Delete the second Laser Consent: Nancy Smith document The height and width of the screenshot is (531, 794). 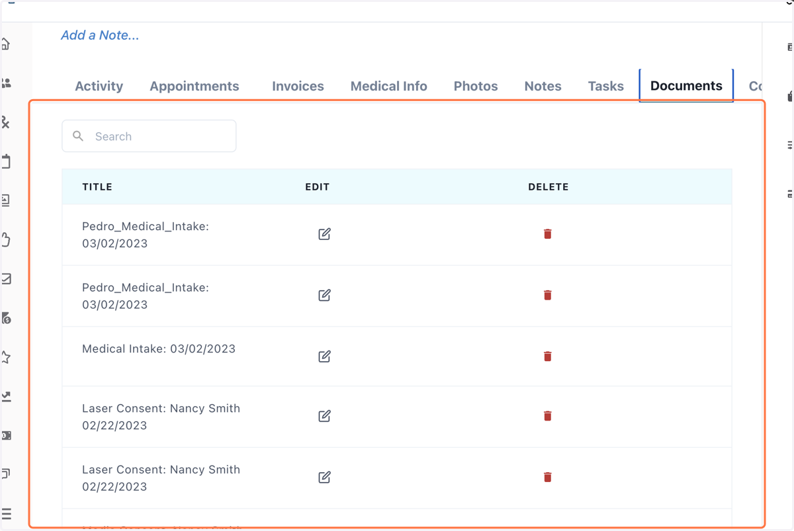point(547,477)
